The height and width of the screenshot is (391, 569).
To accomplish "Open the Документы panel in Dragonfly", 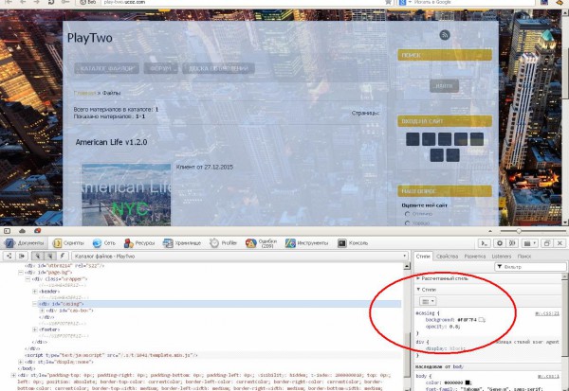I will (25, 243).
